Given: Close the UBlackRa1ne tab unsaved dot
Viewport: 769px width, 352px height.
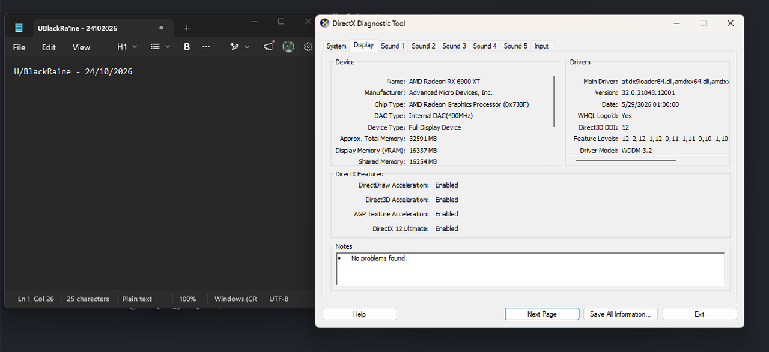Looking at the screenshot, I should [x=161, y=28].
